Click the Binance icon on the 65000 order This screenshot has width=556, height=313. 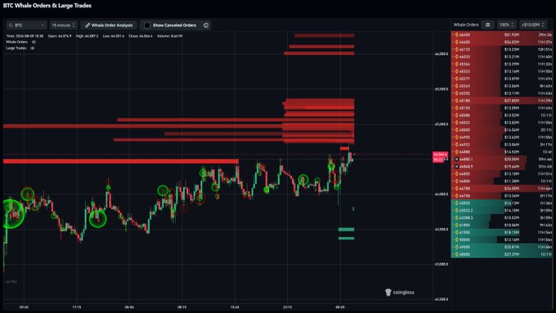coord(457,130)
